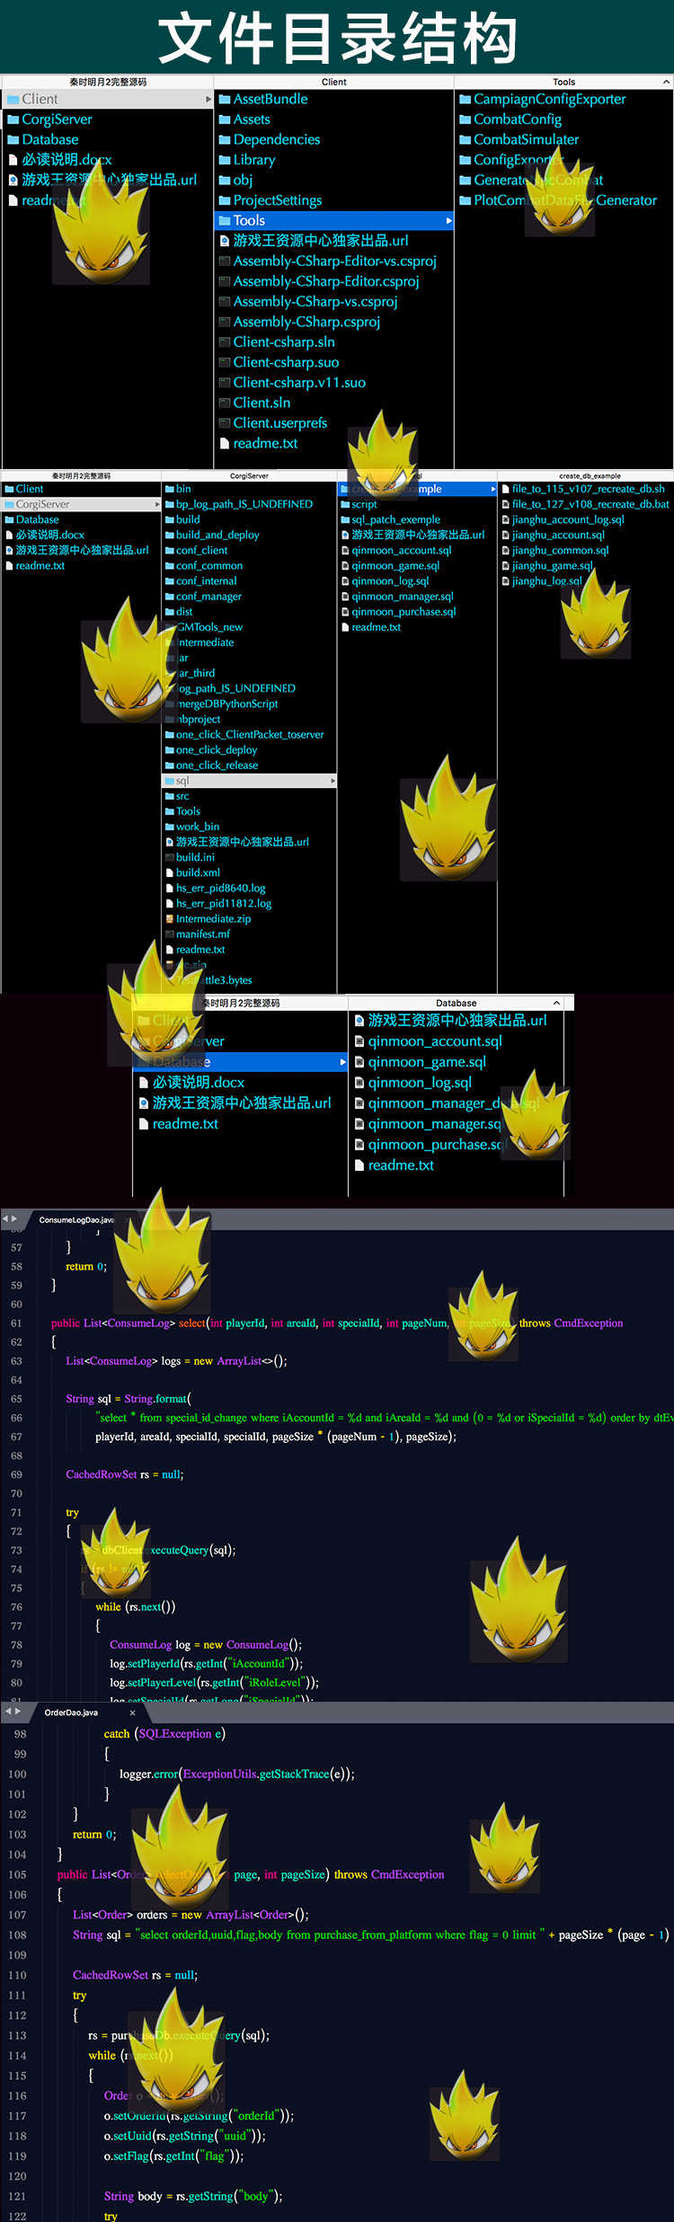Select Assembly-CSharp-vs.csproj file
Screen dimensions: 674x2222
[x=315, y=302]
